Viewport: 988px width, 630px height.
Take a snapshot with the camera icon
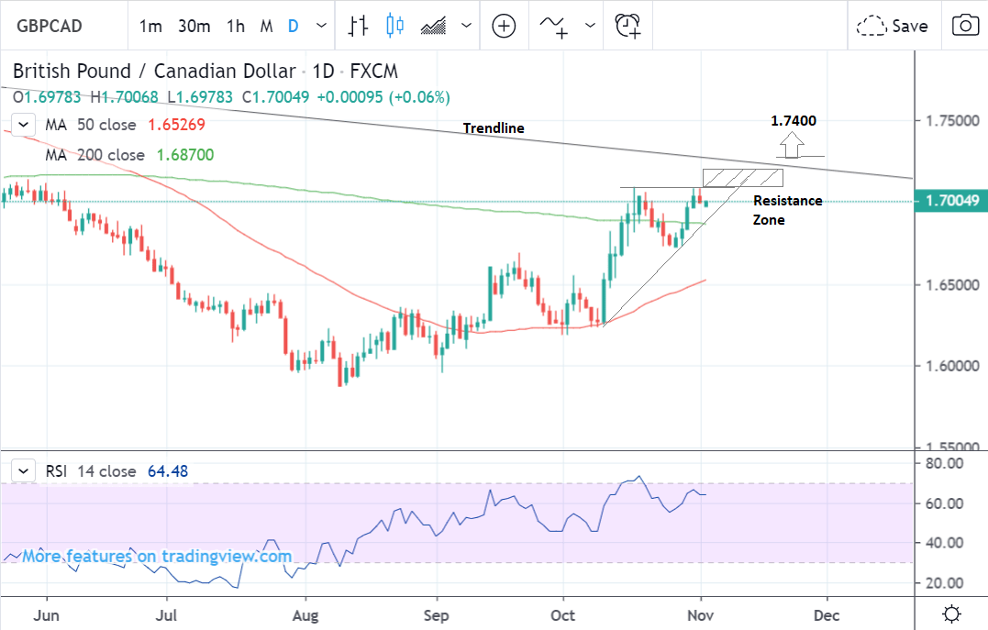click(964, 26)
